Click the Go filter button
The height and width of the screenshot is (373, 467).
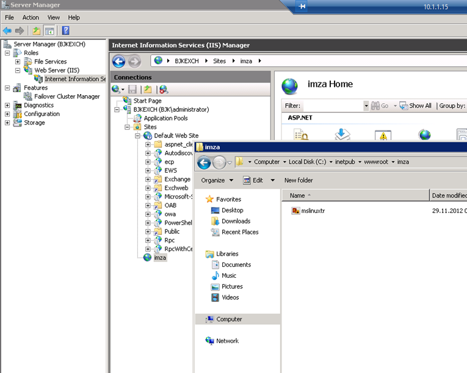coord(380,106)
